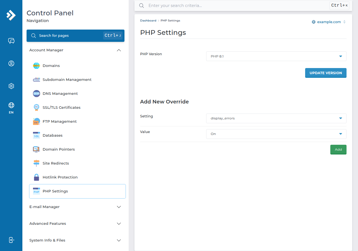The width and height of the screenshot is (358, 251).
Task: Click the globe icon beside example.com
Action: [314, 22]
